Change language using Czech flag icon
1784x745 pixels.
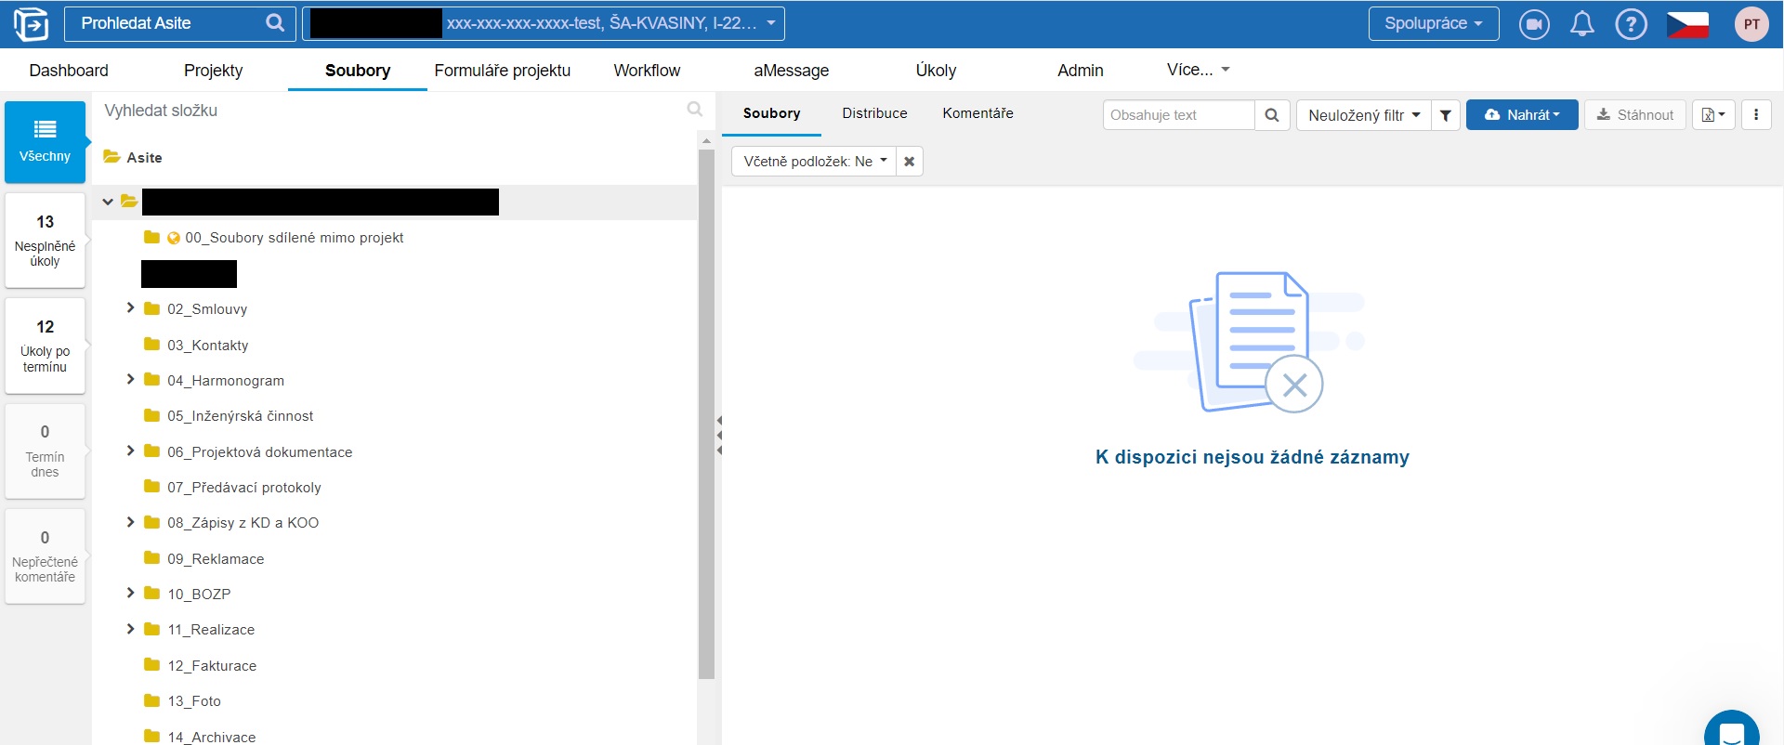pyautogui.click(x=1686, y=24)
